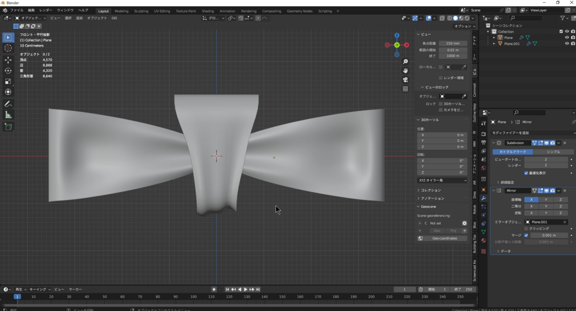Select the Rotate tool

(x=8, y=71)
